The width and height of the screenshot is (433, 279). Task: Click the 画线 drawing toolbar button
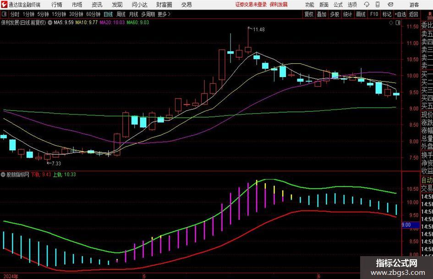(x=361, y=14)
